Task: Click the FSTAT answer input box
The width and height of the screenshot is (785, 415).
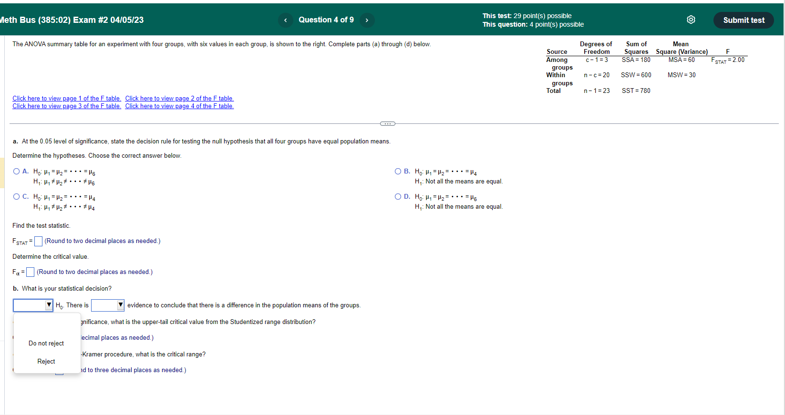Action: click(x=39, y=242)
